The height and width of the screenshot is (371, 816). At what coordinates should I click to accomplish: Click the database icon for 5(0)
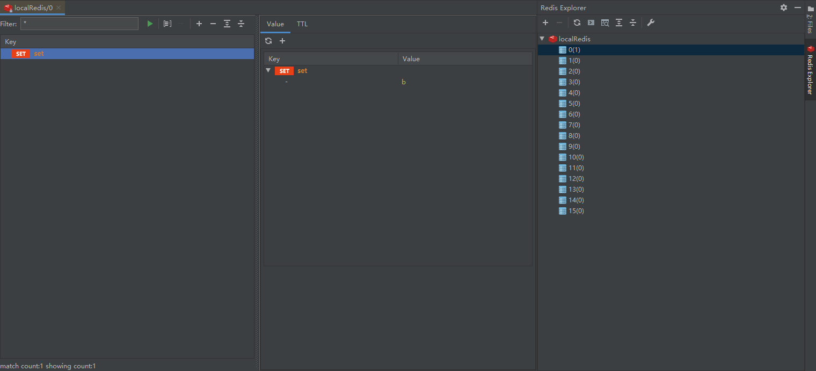(x=563, y=104)
